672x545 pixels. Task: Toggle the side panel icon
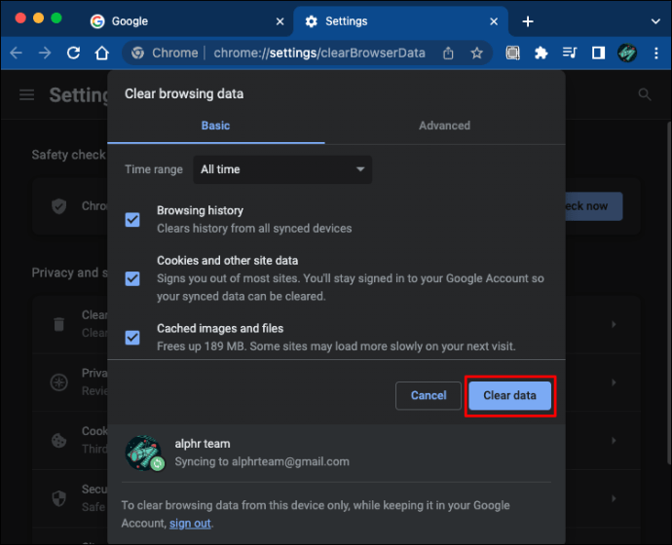click(598, 53)
